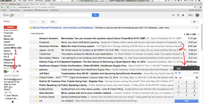Screen dimensions: 206x105
Task: Dial digit 5 on the keypad
Action: pyautogui.click(x=186, y=87)
